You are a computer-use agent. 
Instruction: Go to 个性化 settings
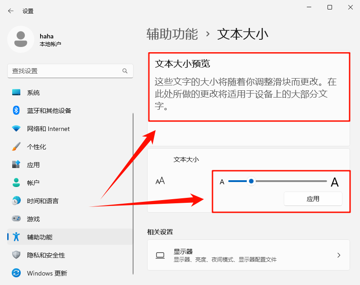(x=70, y=147)
